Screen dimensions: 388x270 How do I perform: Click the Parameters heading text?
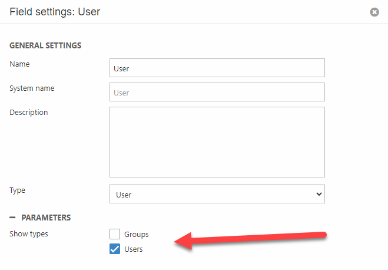coord(46,218)
